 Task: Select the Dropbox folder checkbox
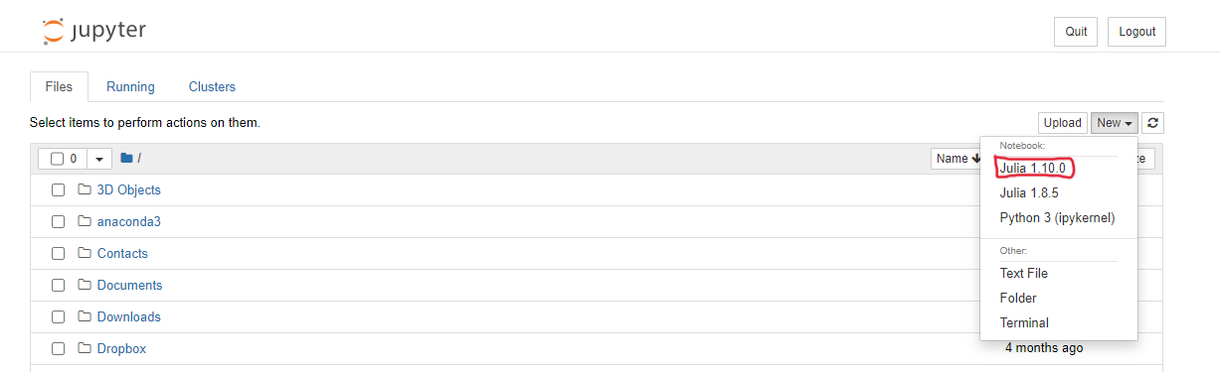pos(59,349)
